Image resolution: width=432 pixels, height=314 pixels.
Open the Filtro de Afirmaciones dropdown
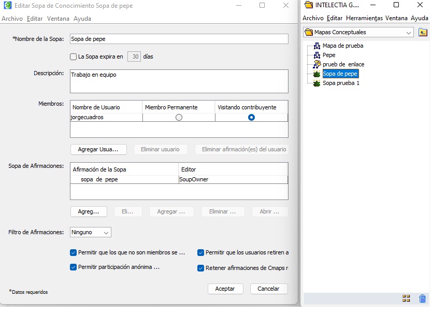(91, 233)
